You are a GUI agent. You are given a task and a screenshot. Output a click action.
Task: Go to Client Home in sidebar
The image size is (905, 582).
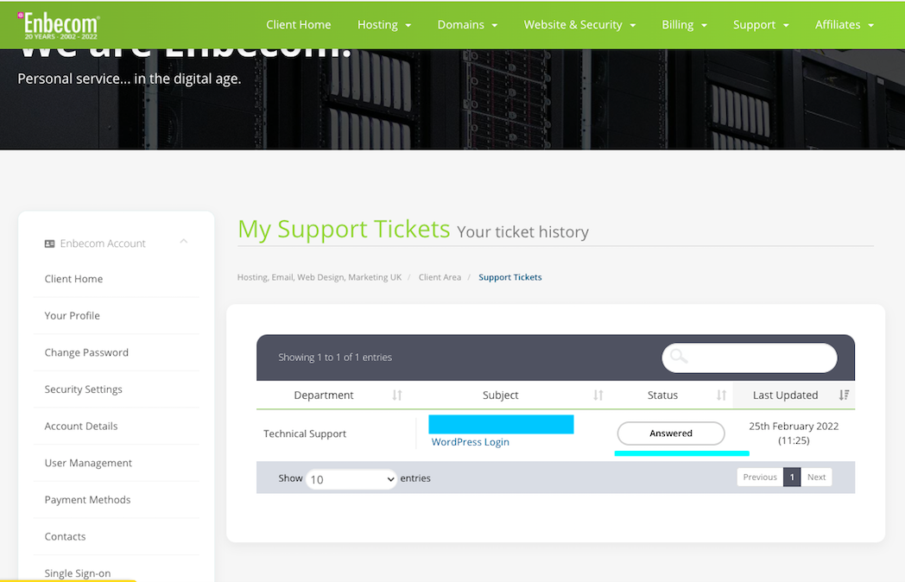coord(74,279)
